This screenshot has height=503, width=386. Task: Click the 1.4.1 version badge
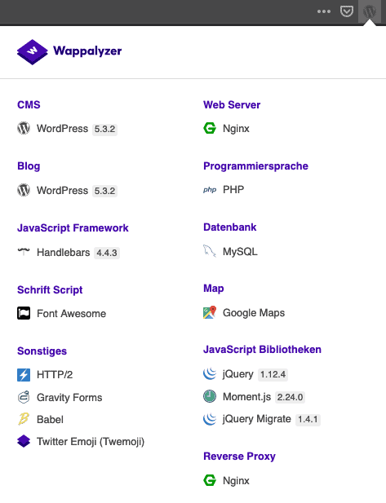click(308, 419)
